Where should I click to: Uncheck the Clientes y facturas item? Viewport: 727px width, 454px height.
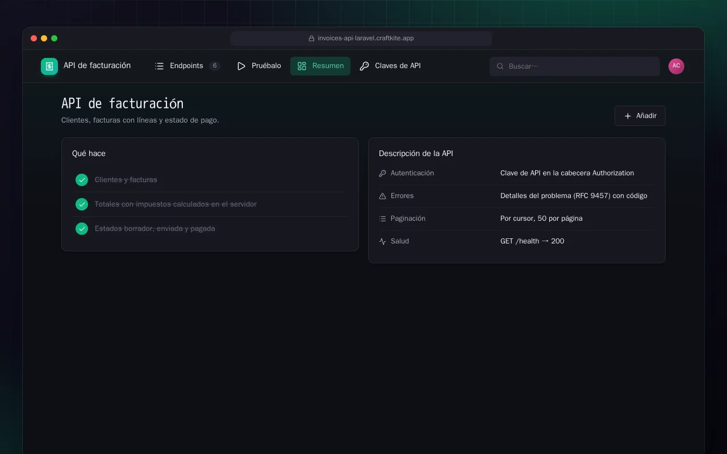pyautogui.click(x=82, y=180)
